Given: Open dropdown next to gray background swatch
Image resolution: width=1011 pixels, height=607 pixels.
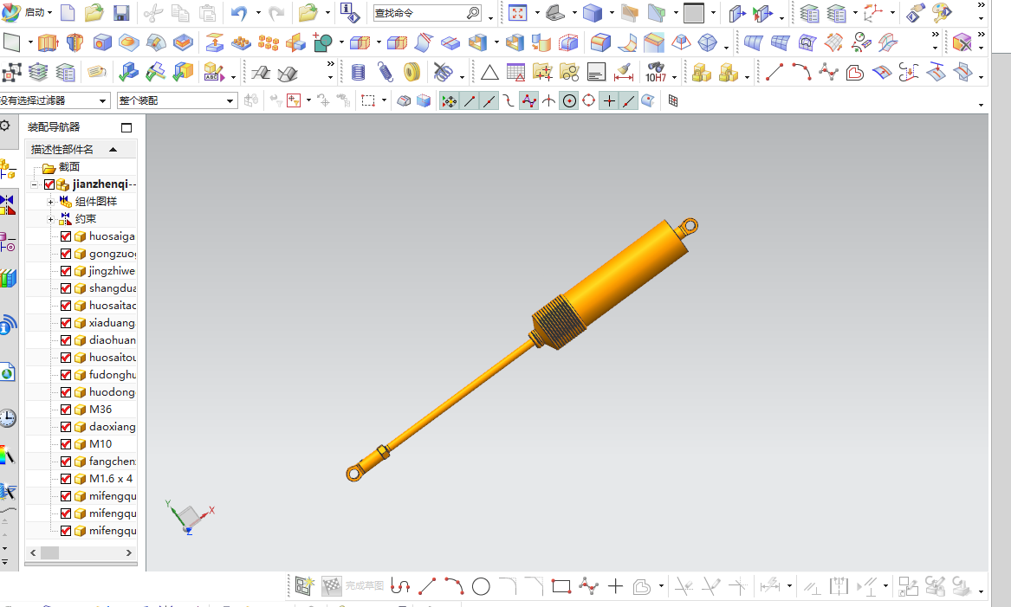Looking at the screenshot, I should 713,12.
